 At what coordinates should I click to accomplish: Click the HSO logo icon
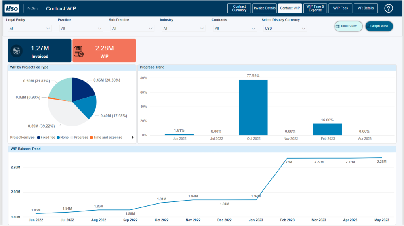pyautogui.click(x=12, y=8)
